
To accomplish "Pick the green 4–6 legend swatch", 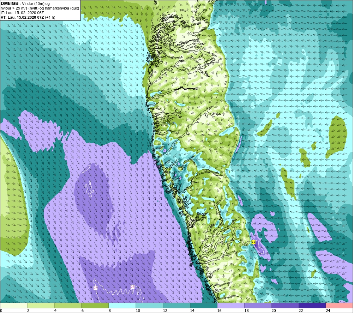I will click(68, 305).
